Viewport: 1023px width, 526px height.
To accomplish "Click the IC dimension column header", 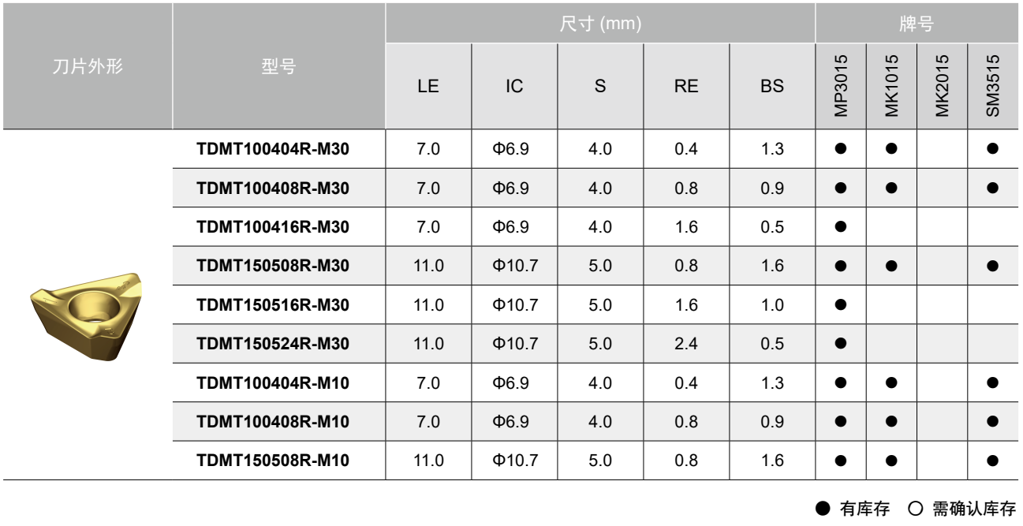I will coord(514,88).
